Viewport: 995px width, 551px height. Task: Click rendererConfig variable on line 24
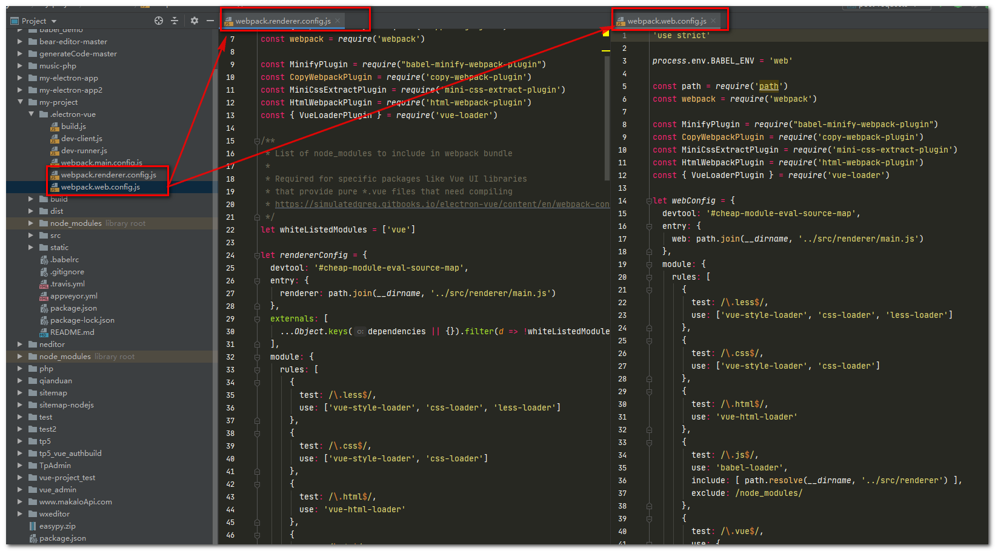(x=314, y=256)
